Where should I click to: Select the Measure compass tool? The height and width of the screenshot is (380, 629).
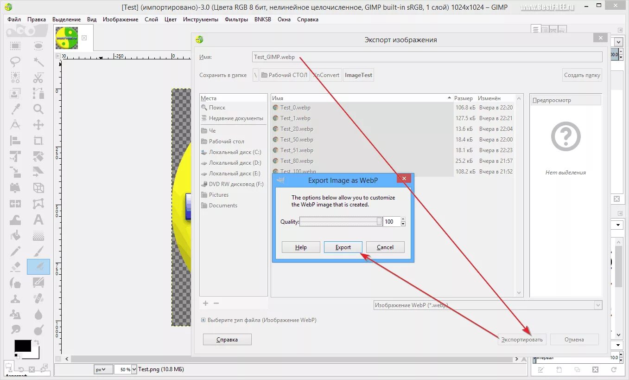click(15, 125)
